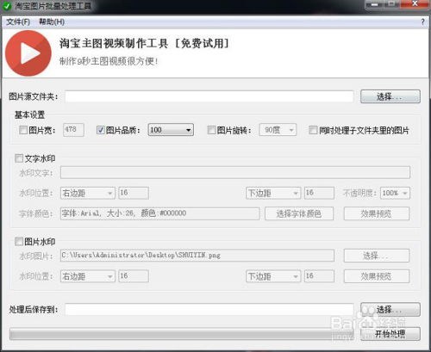Viewport: 431px width, 352px height.
Task: Click the green app icon in title bar
Action: [x=7, y=6]
